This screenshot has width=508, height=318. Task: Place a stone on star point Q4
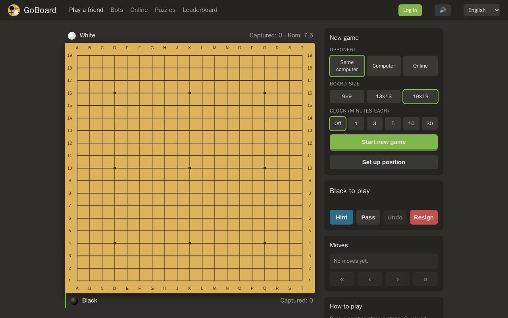tap(265, 243)
